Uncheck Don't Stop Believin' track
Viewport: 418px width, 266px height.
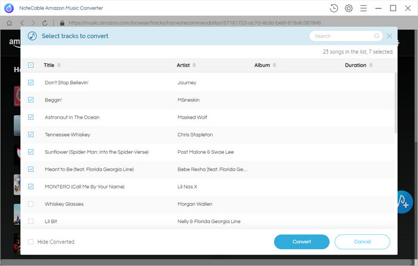[x=30, y=82]
